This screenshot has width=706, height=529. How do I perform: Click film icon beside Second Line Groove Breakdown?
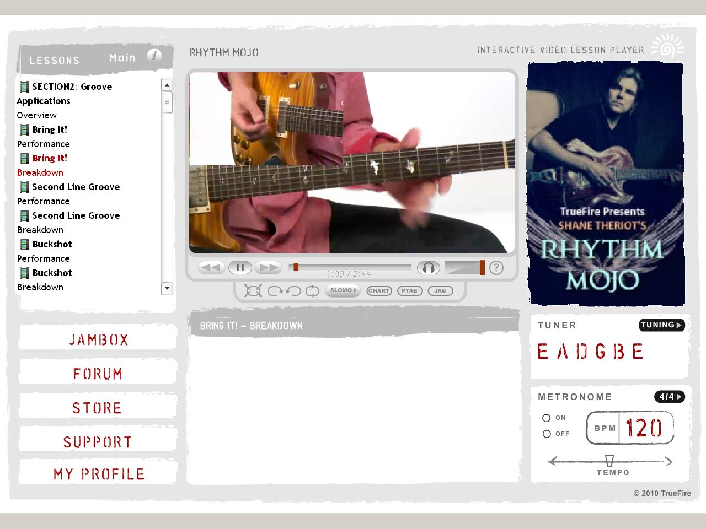click(x=24, y=215)
